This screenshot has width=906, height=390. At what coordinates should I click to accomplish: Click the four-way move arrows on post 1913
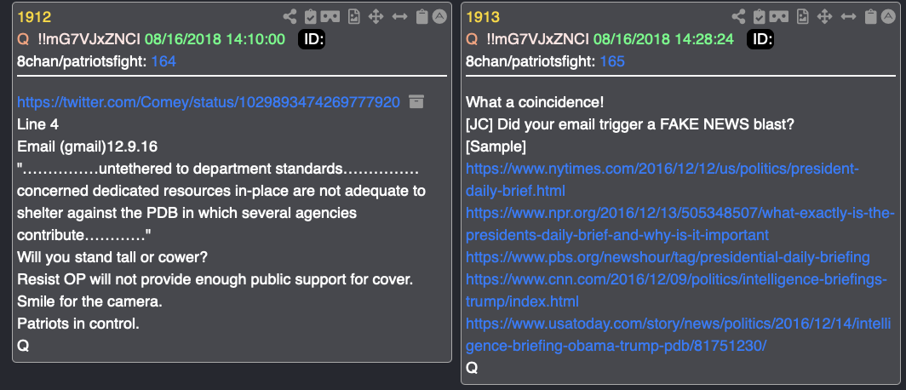(x=824, y=17)
